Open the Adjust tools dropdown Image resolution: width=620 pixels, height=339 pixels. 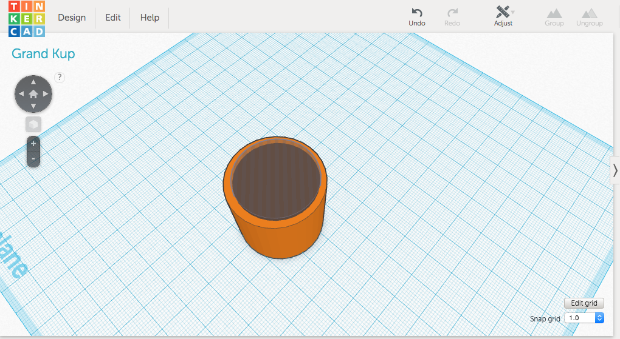point(503,16)
